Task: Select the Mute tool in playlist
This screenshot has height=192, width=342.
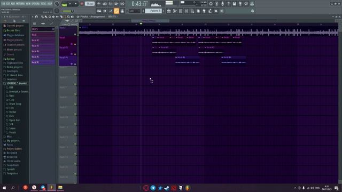Action: (x=53, y=17)
